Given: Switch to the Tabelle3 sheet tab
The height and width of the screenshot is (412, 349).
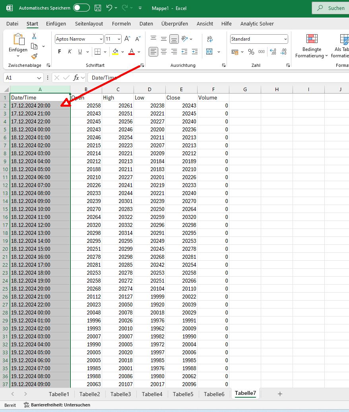Looking at the screenshot, I should pos(120,394).
